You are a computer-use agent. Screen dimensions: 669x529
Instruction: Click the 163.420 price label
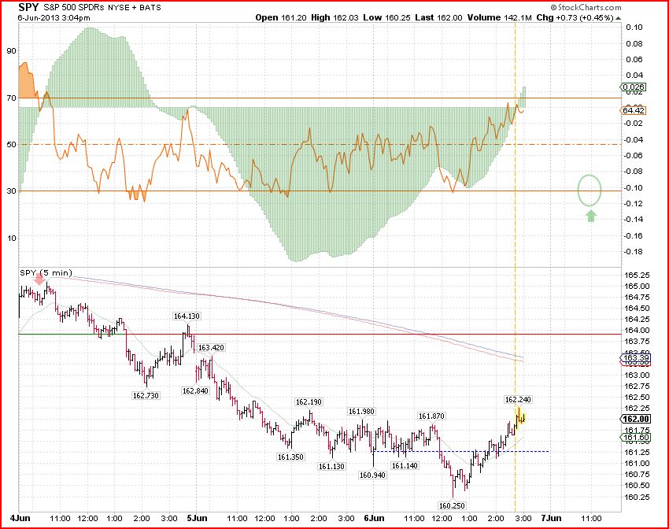click(211, 348)
